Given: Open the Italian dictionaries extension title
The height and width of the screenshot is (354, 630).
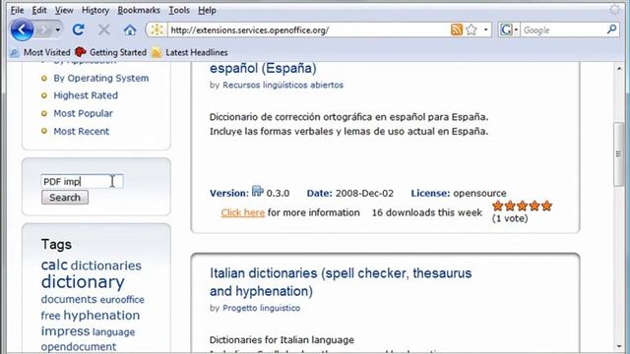Looking at the screenshot, I should 341,282.
